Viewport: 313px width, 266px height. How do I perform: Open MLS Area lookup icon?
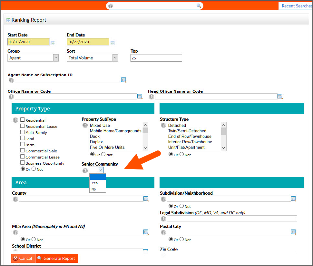click(146, 232)
